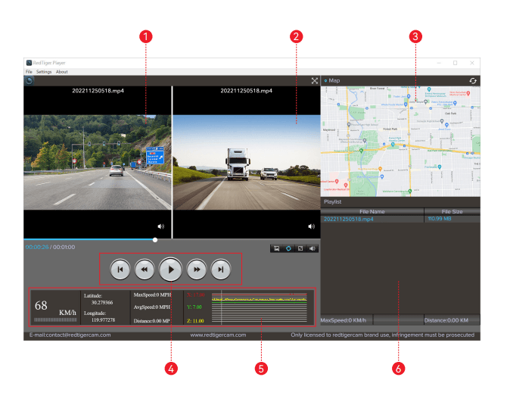Open the Settings menu

click(x=44, y=72)
